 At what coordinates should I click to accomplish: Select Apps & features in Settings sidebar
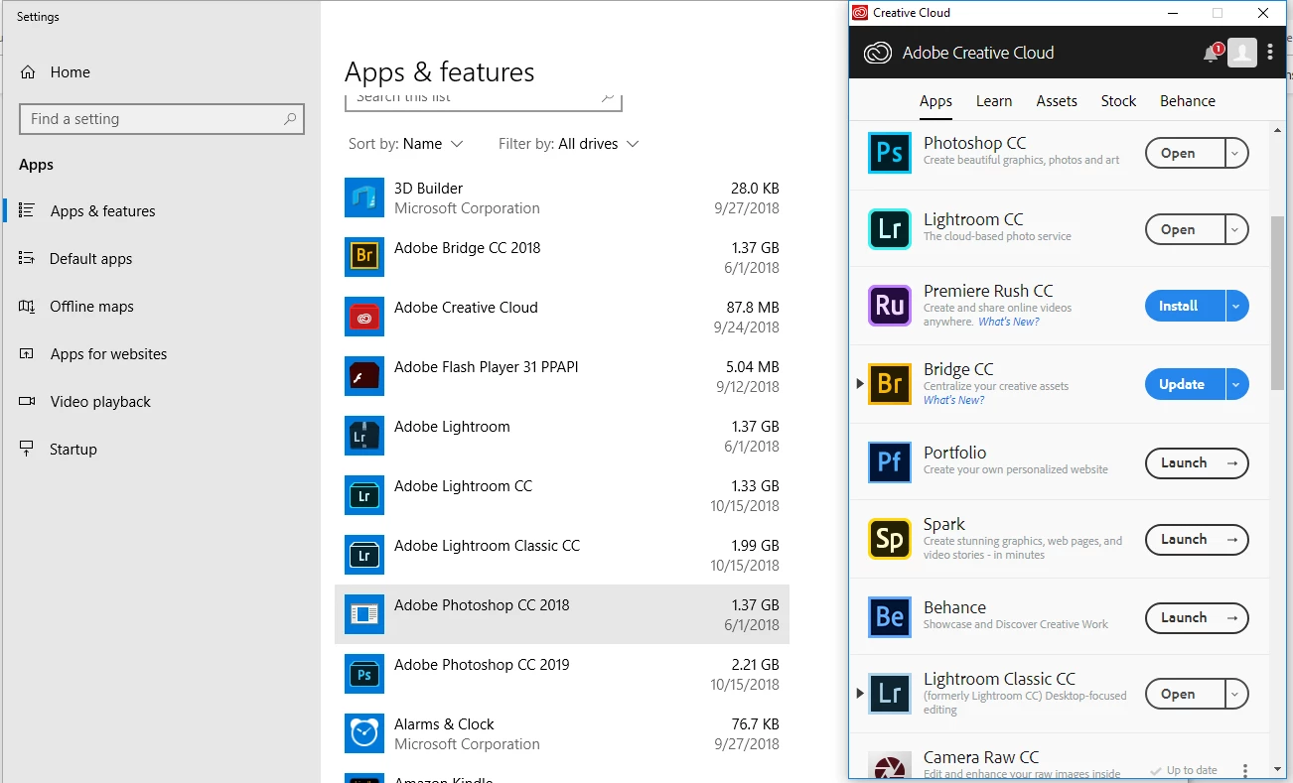(x=162, y=211)
